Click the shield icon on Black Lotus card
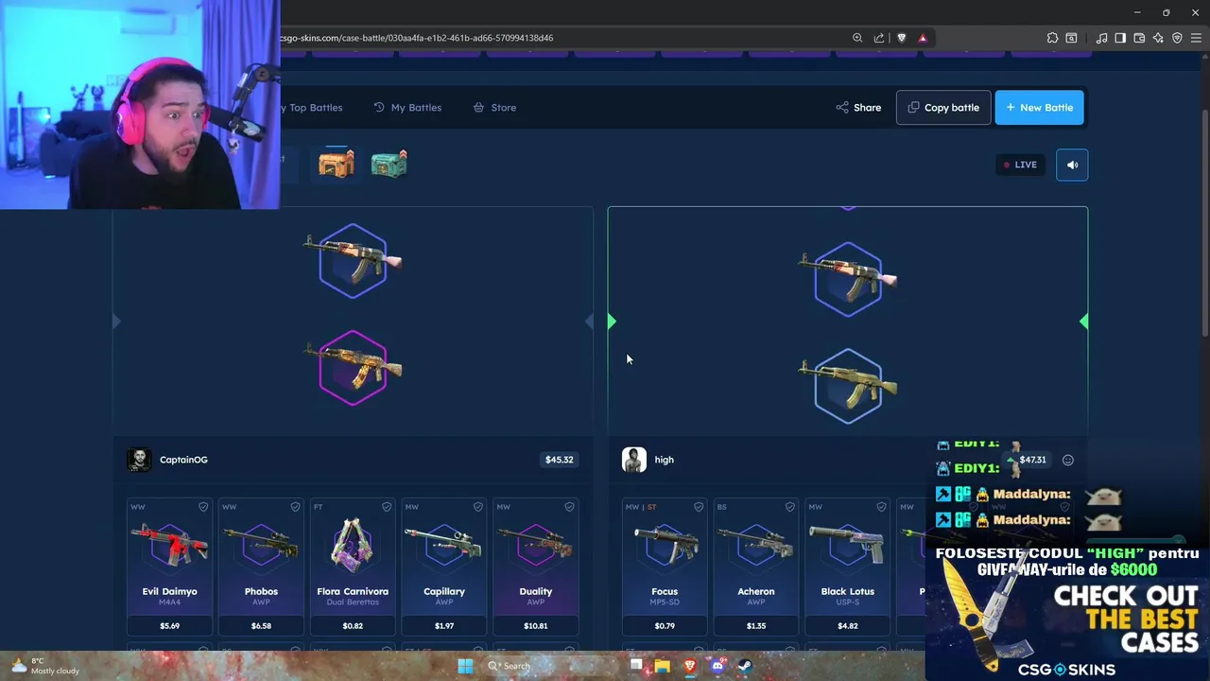1210x681 pixels. click(x=882, y=507)
